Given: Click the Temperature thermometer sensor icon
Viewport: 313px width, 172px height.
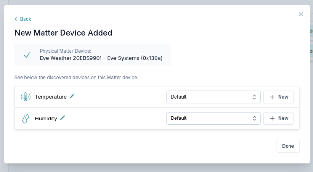Looking at the screenshot, I should click(x=25, y=97).
